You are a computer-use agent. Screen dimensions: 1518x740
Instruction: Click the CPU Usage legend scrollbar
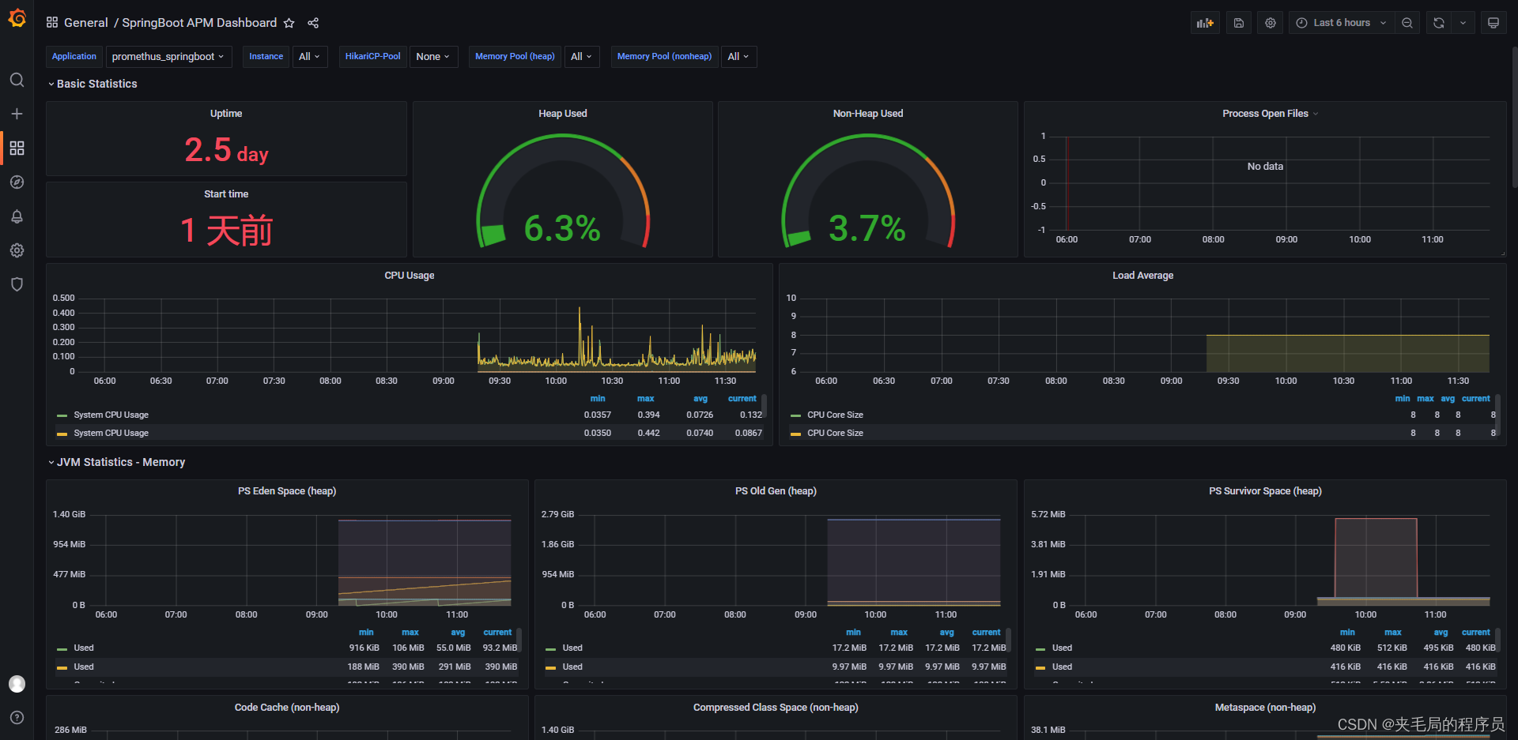coord(764,406)
